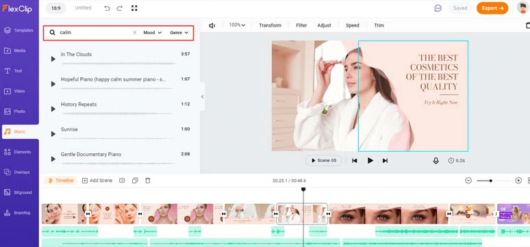
Task: Switch to Timeline mode
Action: 61,181
